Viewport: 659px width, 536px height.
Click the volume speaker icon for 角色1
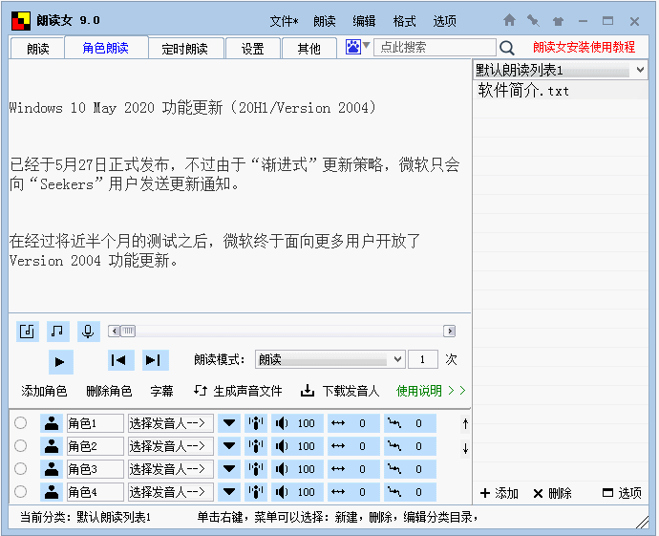coord(281,423)
